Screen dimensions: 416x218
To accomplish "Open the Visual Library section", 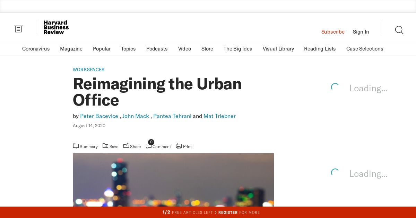I will click(278, 49).
